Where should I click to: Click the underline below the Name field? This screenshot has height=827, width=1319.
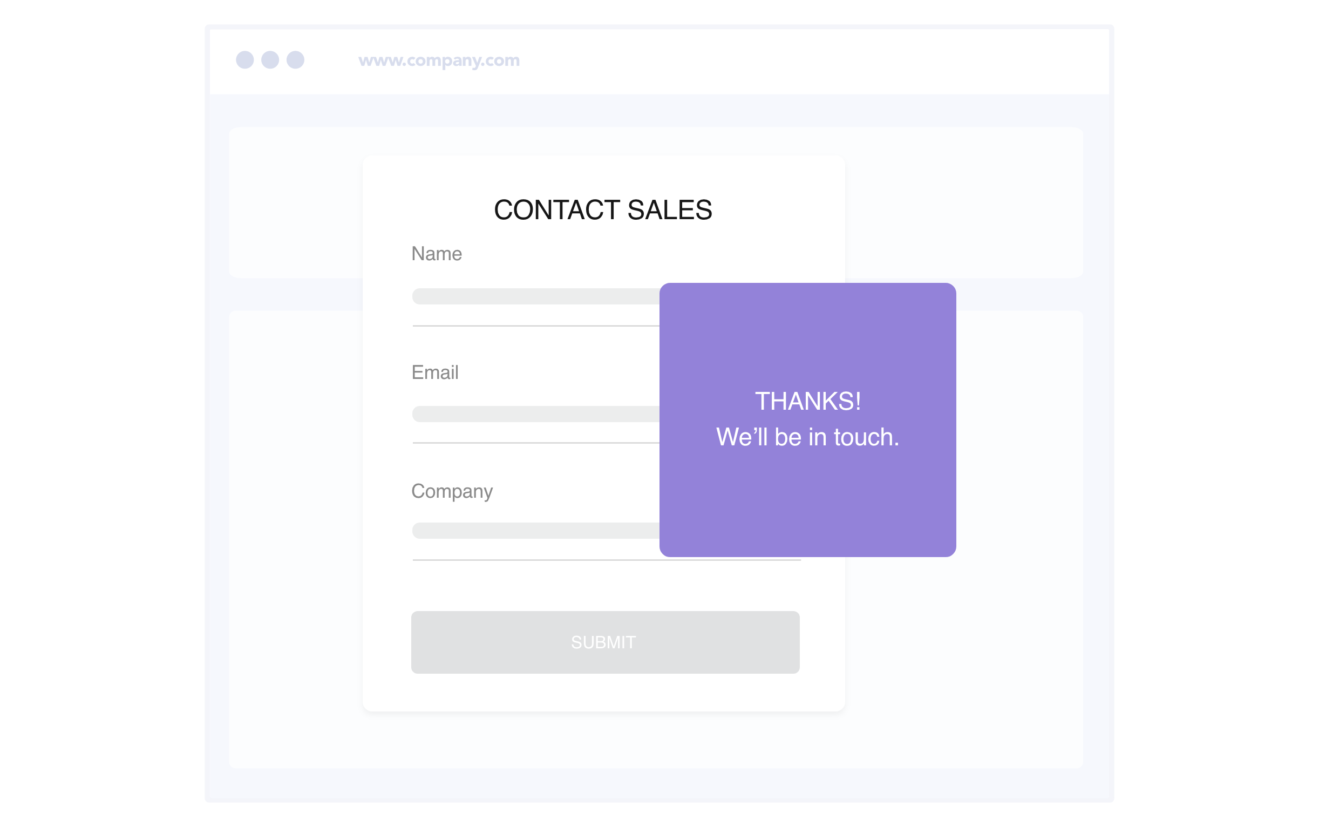coord(536,326)
